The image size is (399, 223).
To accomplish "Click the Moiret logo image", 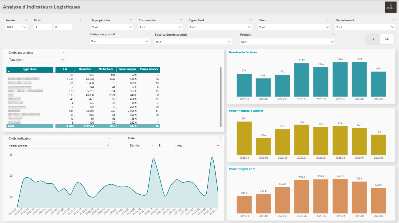I will pyautogui.click(x=390, y=7).
